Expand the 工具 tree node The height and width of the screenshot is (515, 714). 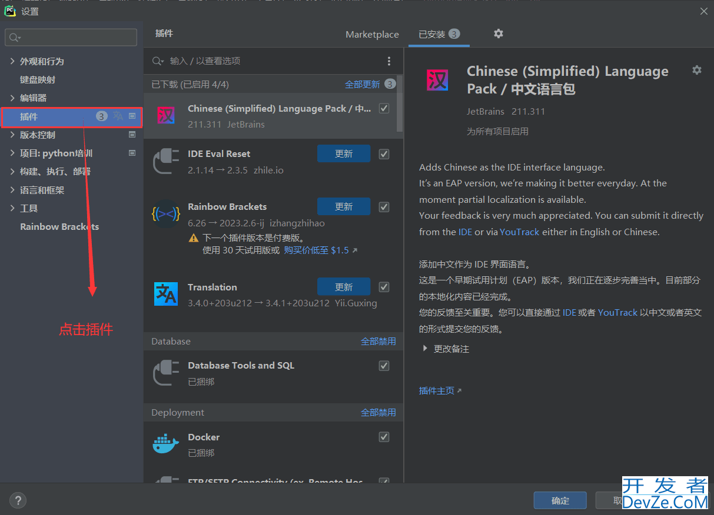coord(12,208)
